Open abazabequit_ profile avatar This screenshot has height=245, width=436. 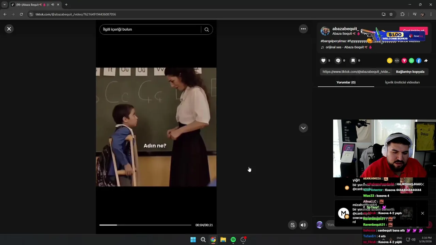(x=325, y=31)
